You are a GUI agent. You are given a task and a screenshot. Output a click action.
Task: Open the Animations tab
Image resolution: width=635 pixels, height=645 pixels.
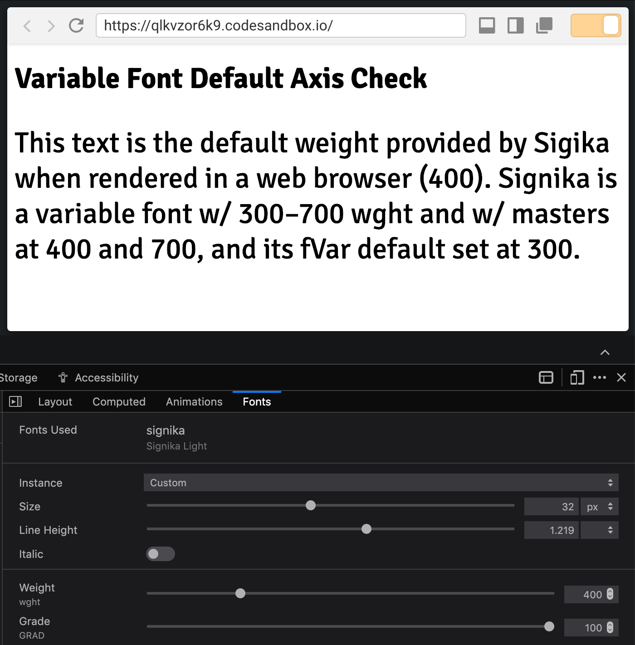[x=194, y=401]
